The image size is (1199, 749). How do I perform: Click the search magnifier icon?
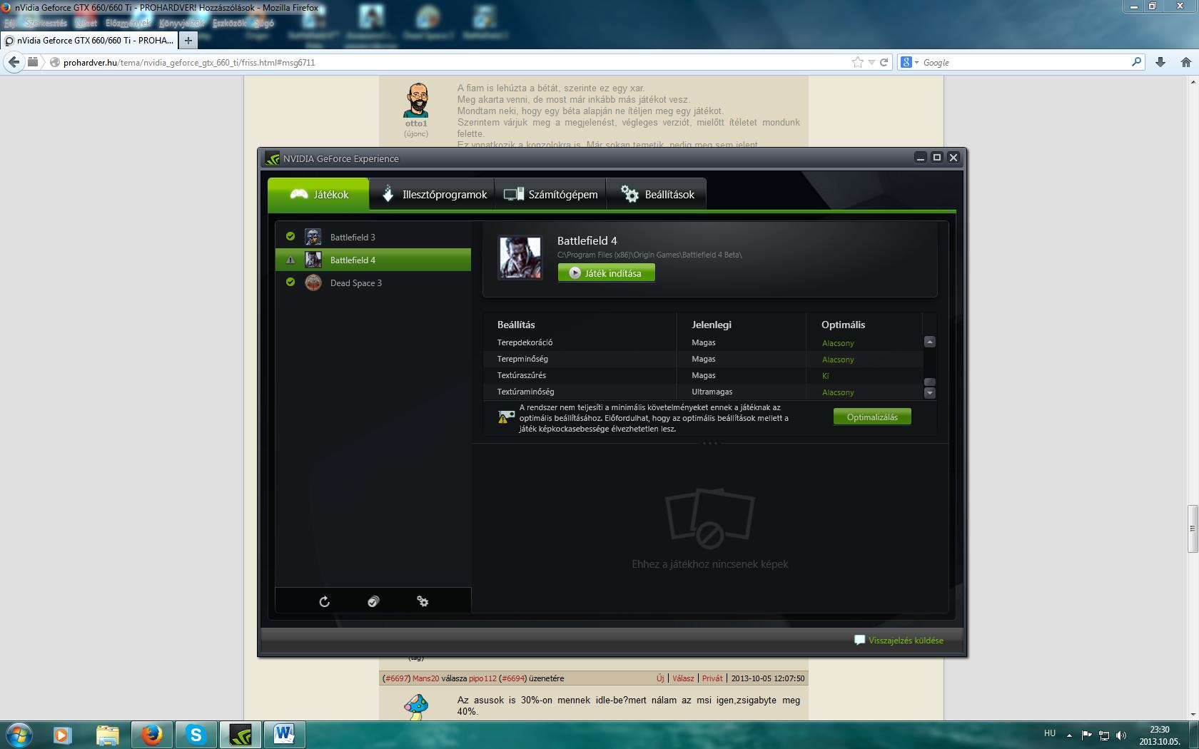click(x=1137, y=62)
